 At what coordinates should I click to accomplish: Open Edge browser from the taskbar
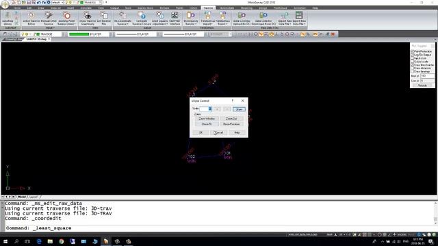[x=39, y=241]
